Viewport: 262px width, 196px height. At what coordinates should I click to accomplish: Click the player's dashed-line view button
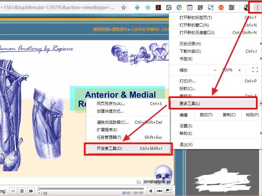click(x=160, y=191)
